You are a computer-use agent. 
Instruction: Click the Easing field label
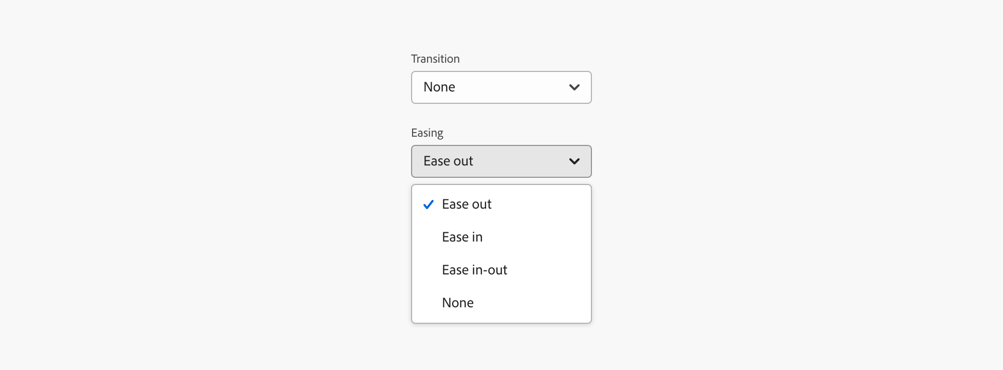[427, 133]
